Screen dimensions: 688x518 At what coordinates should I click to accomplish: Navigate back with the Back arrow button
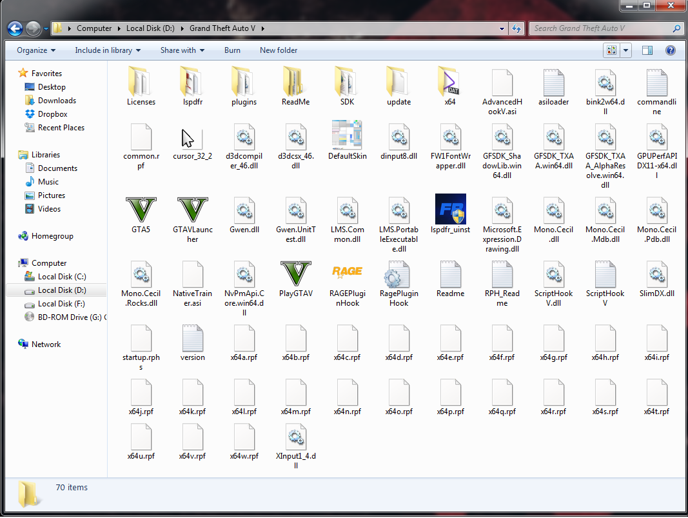15,28
